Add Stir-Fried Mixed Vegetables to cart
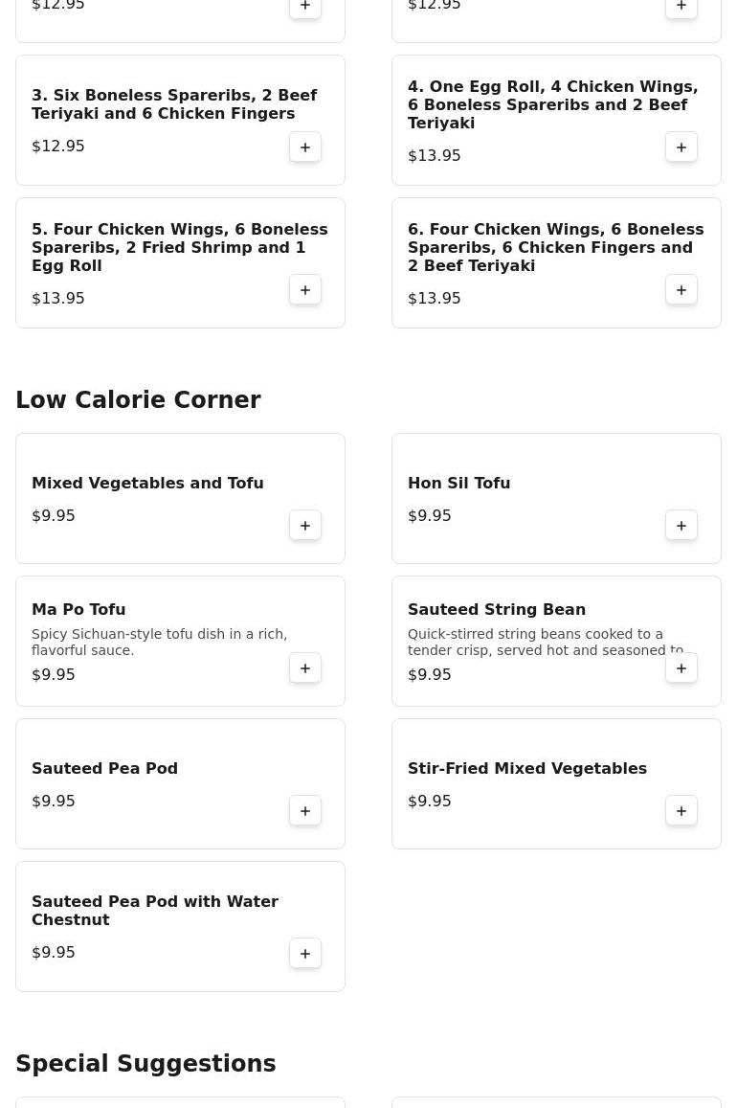Screen dimensions: 737x1108 [x=681, y=811]
